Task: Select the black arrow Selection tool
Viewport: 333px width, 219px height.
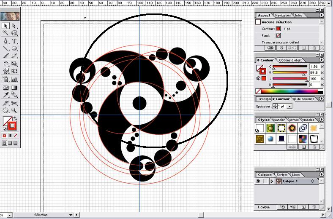Action: coord(6,26)
